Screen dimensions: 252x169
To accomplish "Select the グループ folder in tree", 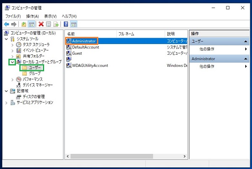I will pos(35,74).
